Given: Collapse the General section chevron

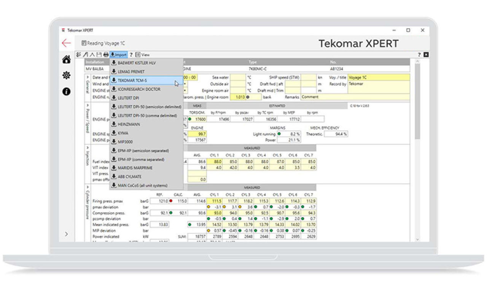Looking at the screenshot, I should pyautogui.click(x=88, y=77).
